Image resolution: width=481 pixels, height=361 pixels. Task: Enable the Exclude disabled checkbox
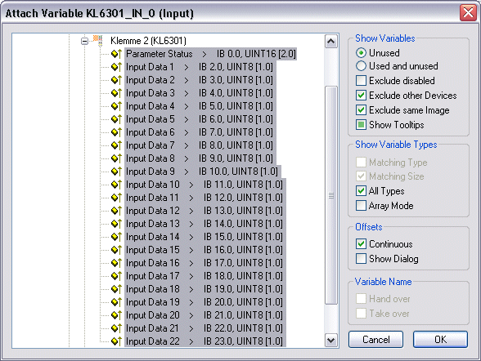coord(361,81)
